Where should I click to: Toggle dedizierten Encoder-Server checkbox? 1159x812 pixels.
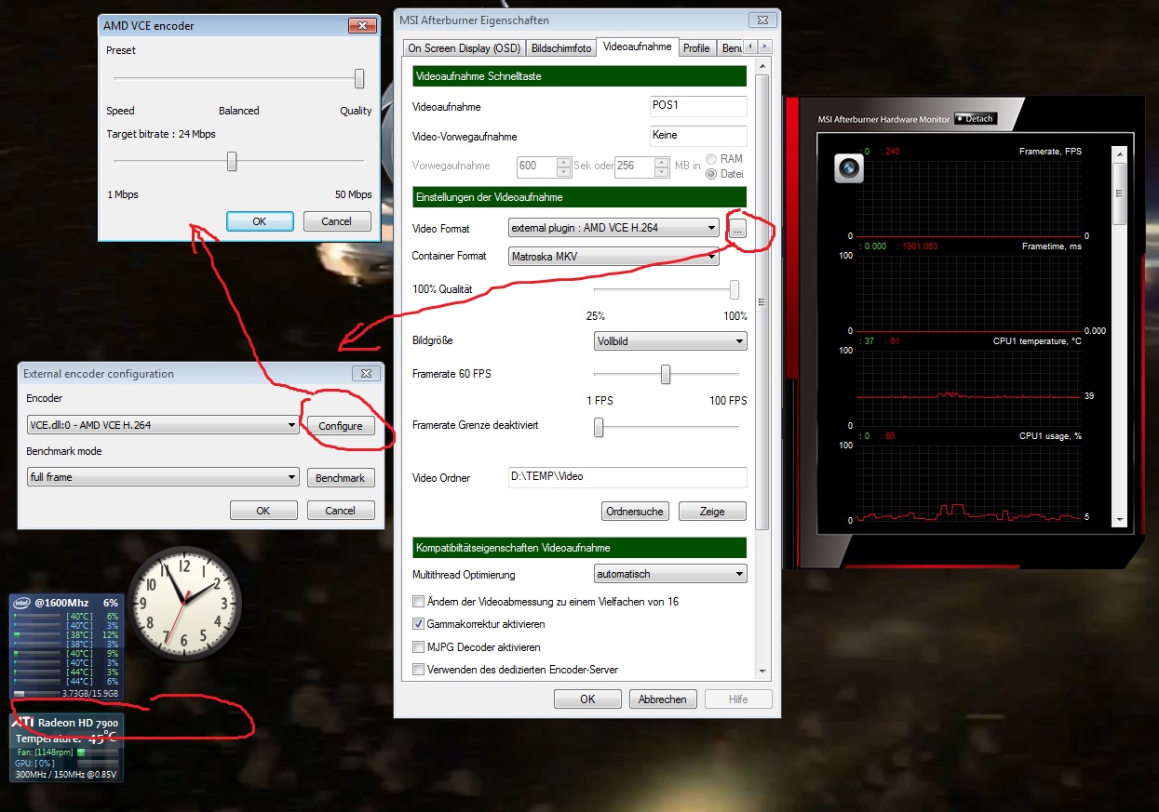tap(419, 670)
